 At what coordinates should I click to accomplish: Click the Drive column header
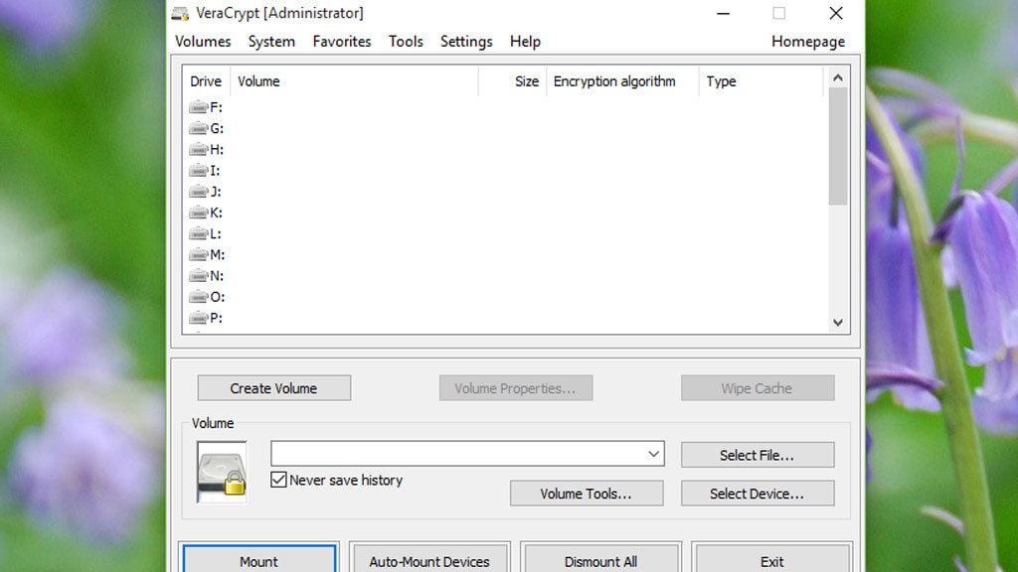(x=206, y=81)
